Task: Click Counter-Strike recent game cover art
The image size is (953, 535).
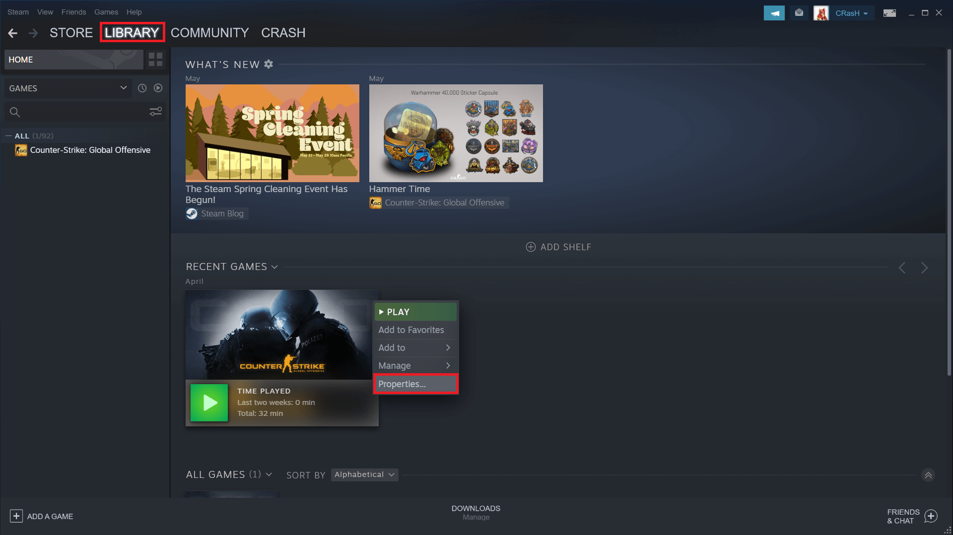Action: point(278,335)
